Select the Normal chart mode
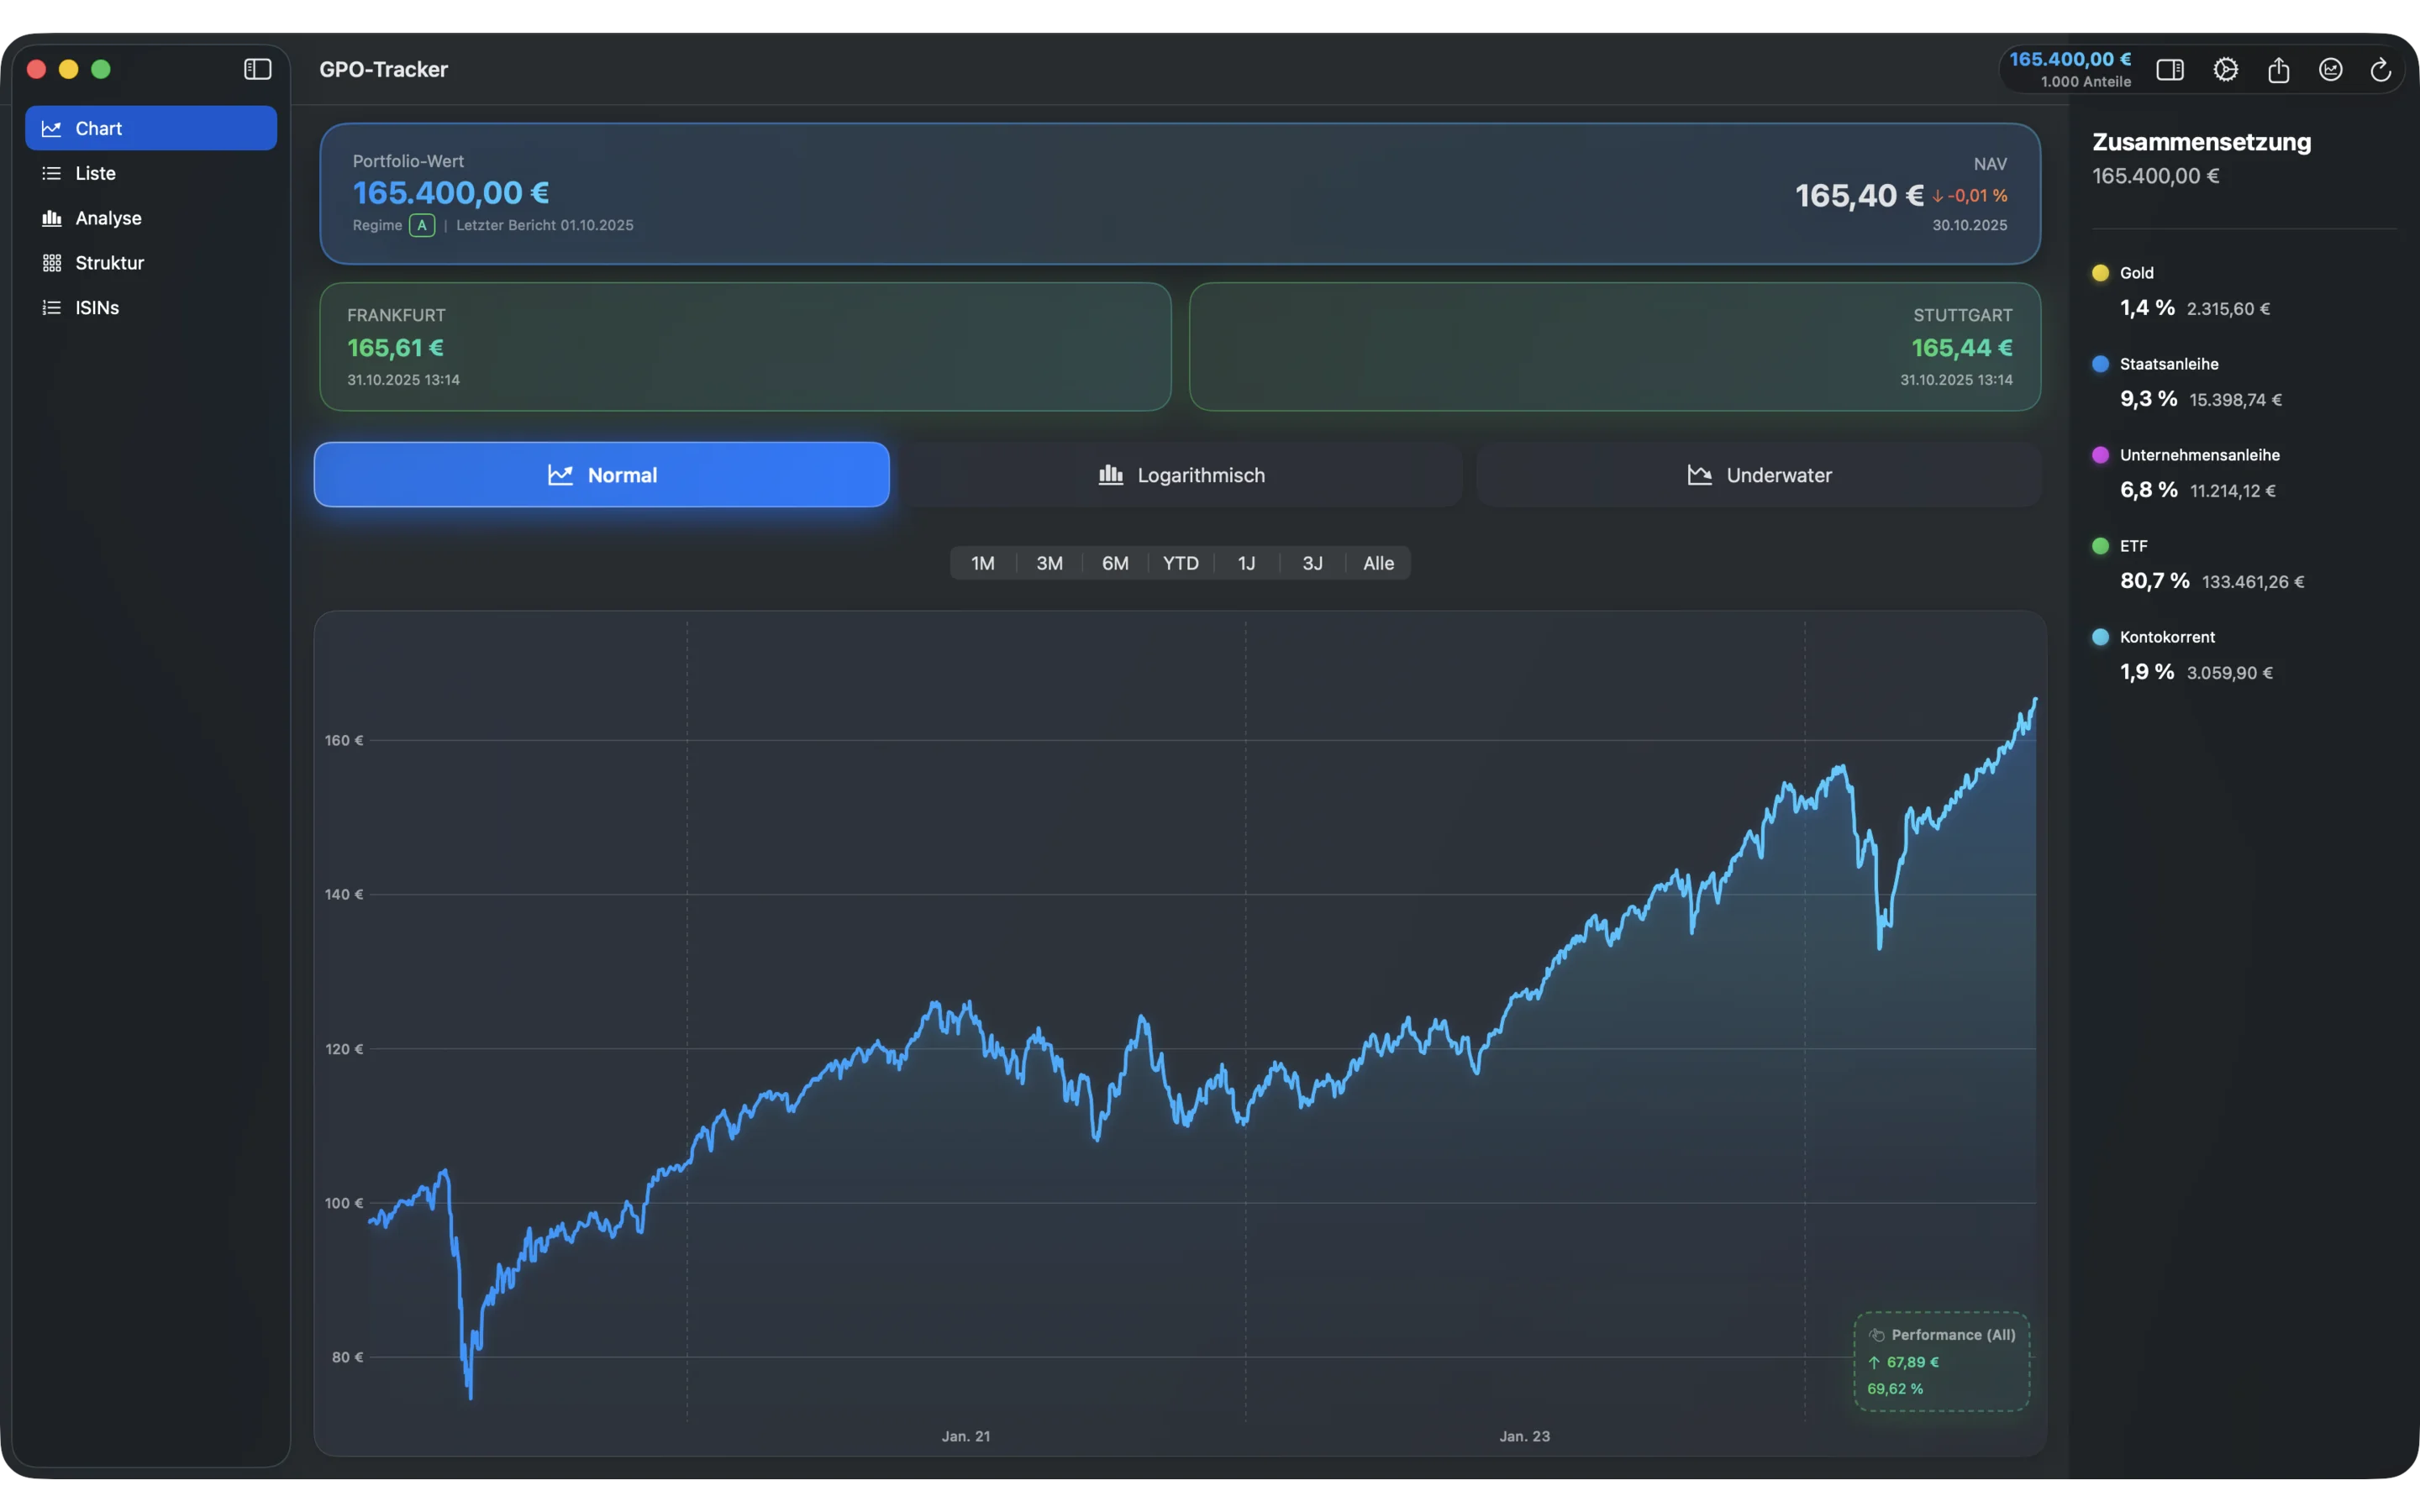Image resolution: width=2420 pixels, height=1512 pixels. [x=601, y=475]
